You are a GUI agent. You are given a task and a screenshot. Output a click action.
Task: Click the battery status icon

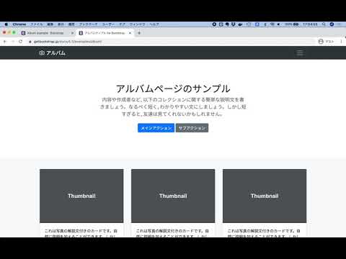296,24
